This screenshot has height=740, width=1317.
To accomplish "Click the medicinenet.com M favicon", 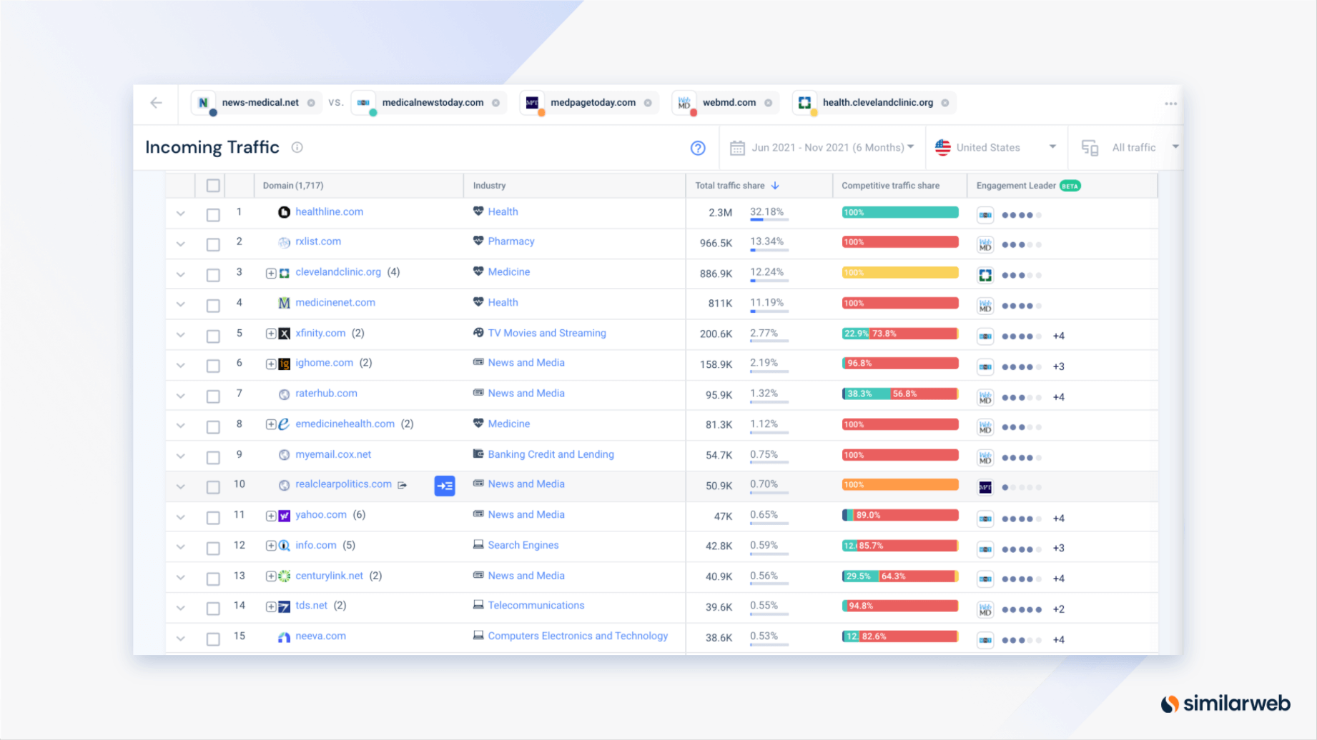I will click(x=284, y=303).
